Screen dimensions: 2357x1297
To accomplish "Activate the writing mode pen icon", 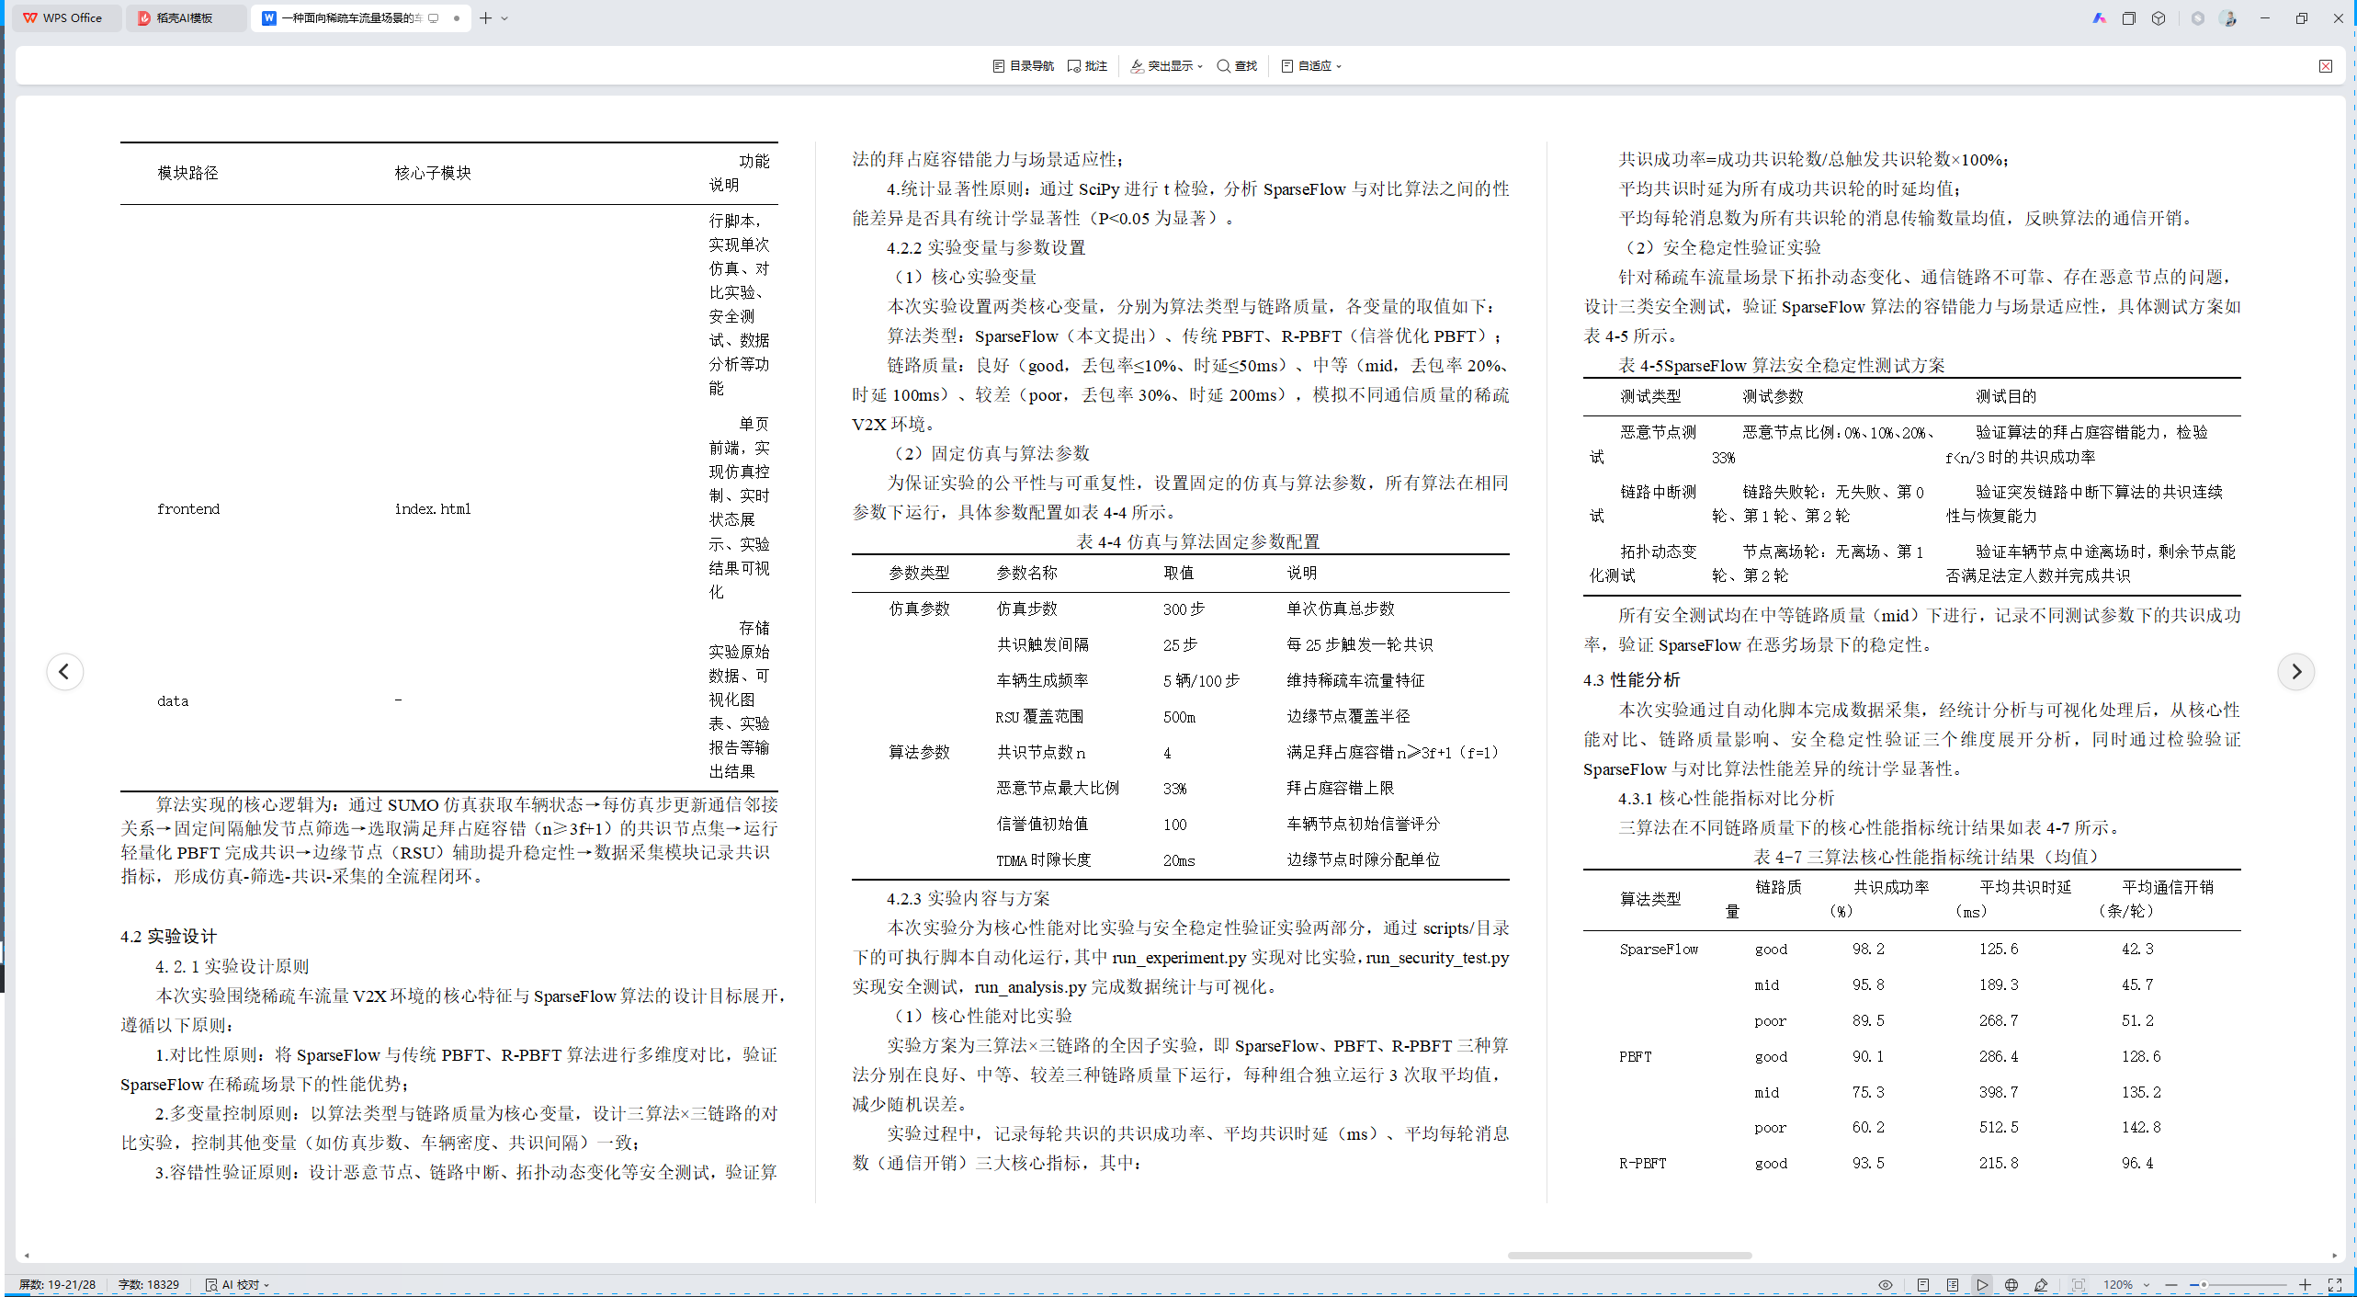I will pyautogui.click(x=2041, y=1285).
